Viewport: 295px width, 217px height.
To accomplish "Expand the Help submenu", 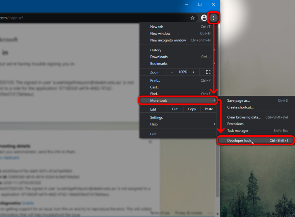I will [178, 124].
